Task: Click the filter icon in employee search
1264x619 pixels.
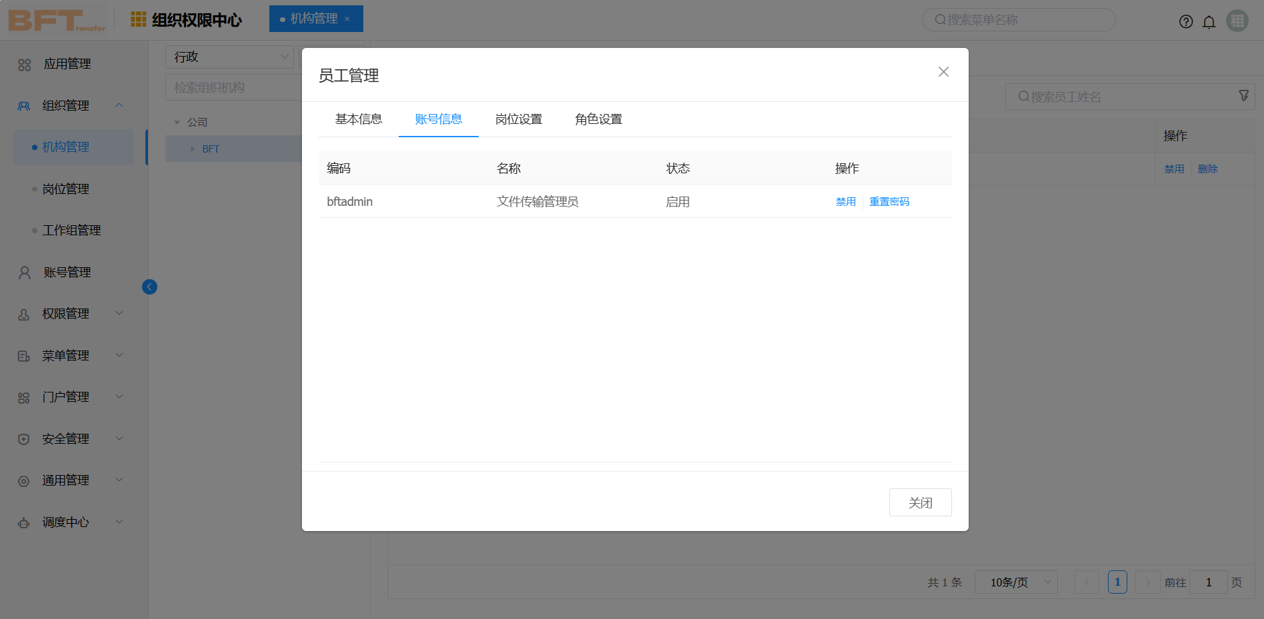Action: point(1243,96)
